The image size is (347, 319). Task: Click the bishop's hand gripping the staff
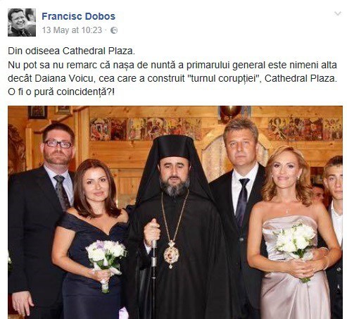click(152, 232)
